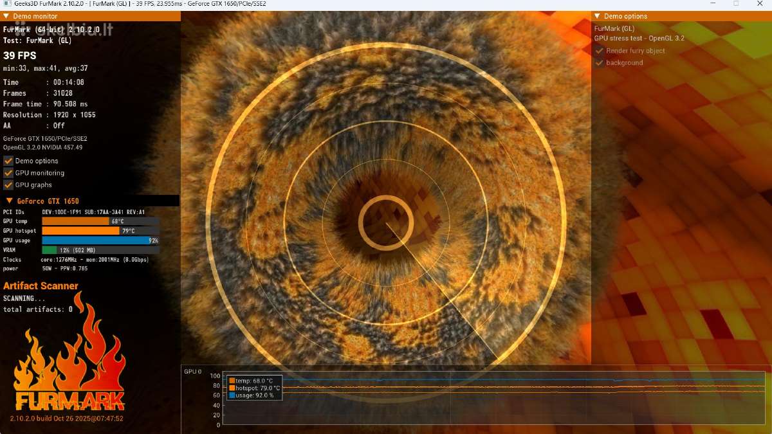This screenshot has width=772, height=434.
Task: Minimize the FurMark window
Action: [713, 4]
